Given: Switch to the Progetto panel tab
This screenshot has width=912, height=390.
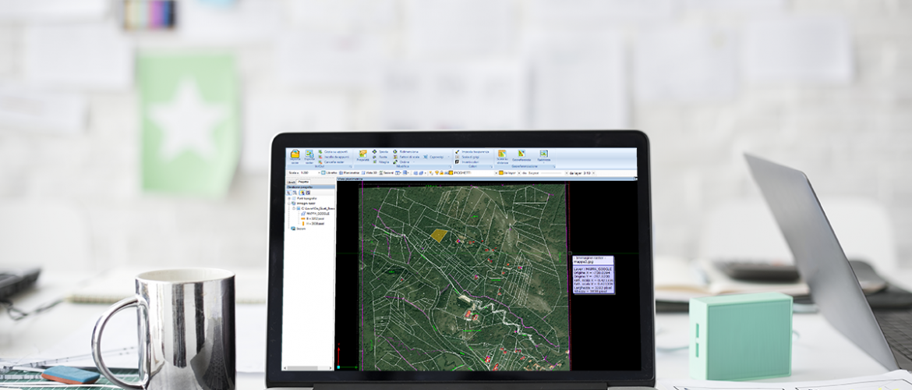Looking at the screenshot, I should tap(303, 182).
